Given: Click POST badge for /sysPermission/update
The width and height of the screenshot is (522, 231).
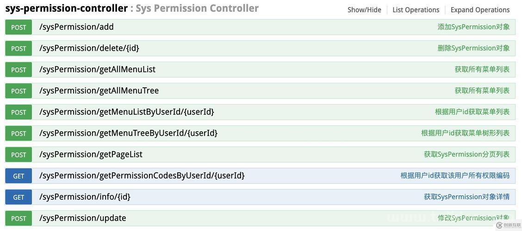Looking at the screenshot, I should [19, 219].
